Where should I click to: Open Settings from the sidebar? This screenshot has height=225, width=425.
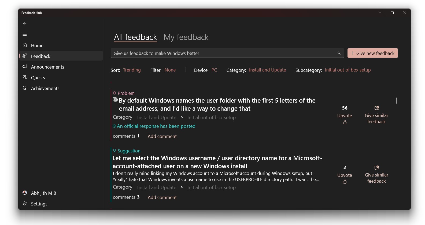point(39,204)
